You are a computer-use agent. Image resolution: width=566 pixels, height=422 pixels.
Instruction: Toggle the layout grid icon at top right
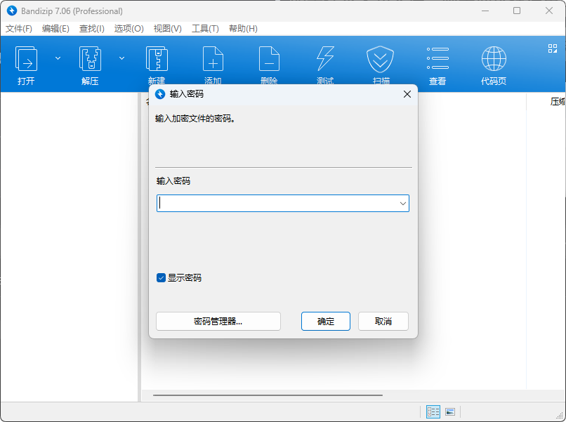(551, 49)
